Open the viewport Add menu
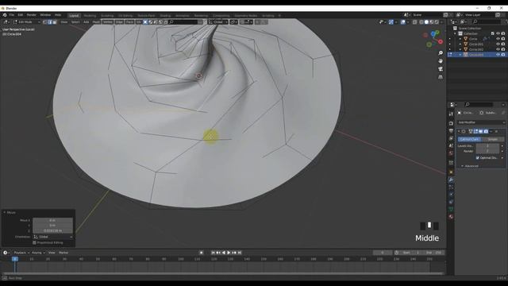The width and height of the screenshot is (508, 286). [87, 22]
